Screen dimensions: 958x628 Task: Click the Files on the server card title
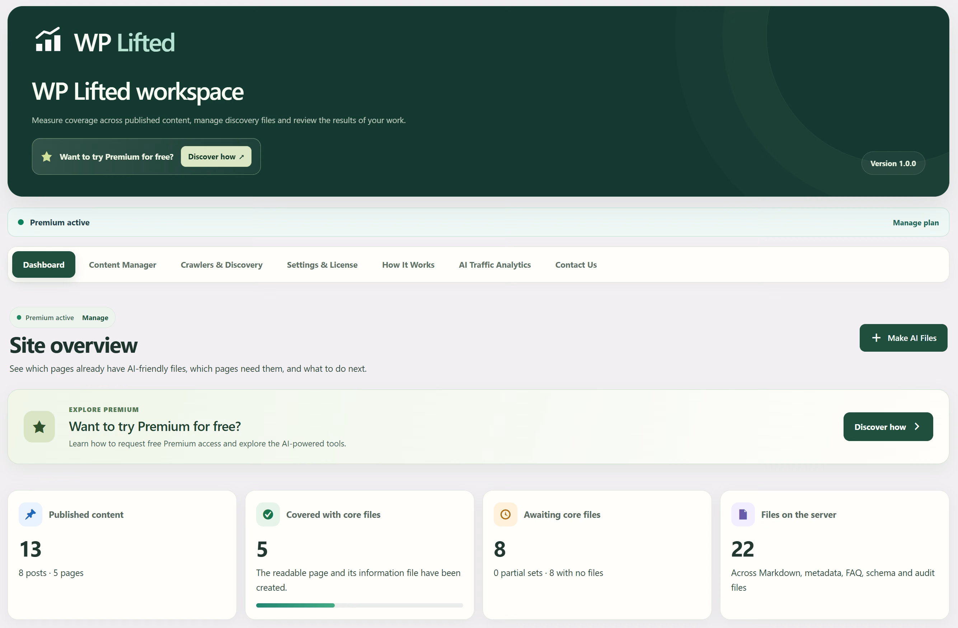click(x=799, y=515)
